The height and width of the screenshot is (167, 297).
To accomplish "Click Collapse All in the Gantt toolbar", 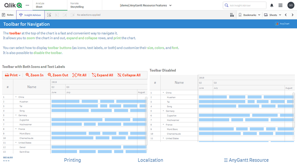I will [x=129, y=75].
